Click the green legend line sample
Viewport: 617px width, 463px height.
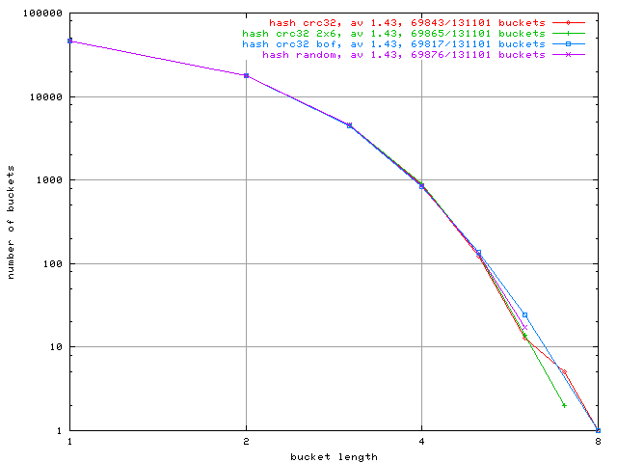coord(569,34)
